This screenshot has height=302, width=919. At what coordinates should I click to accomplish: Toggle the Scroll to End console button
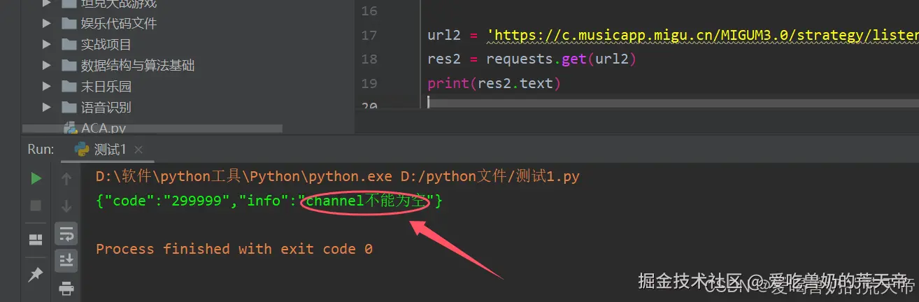coord(66,260)
